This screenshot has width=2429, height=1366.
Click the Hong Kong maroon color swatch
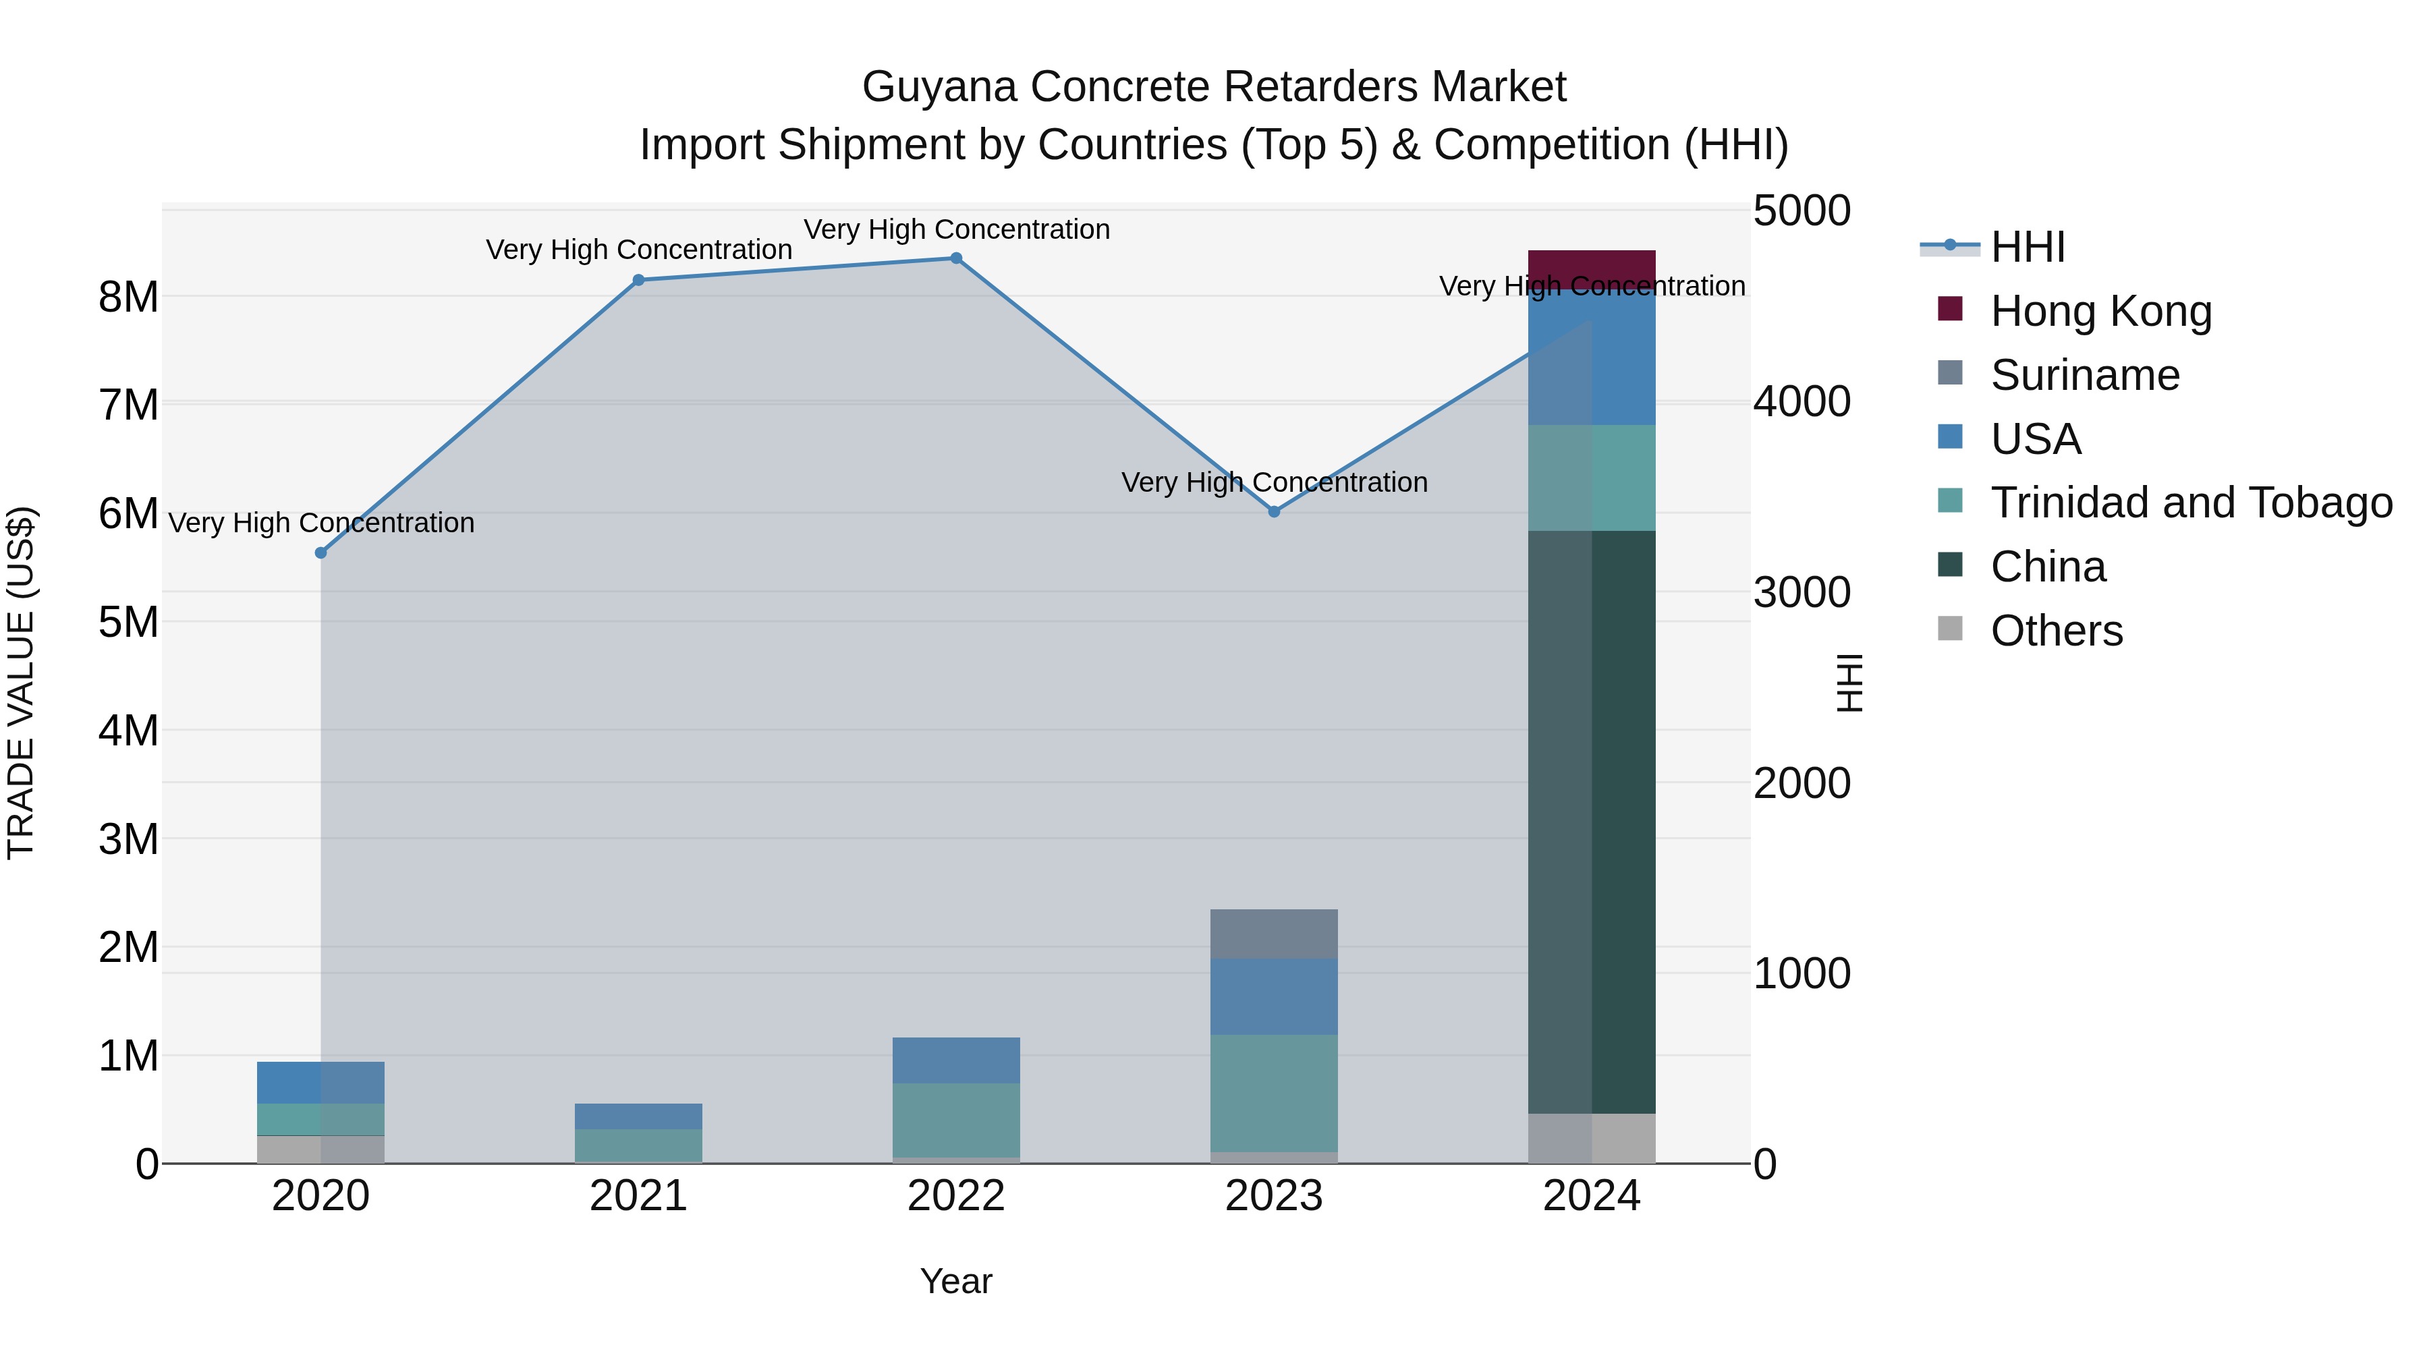pyautogui.click(x=1950, y=308)
